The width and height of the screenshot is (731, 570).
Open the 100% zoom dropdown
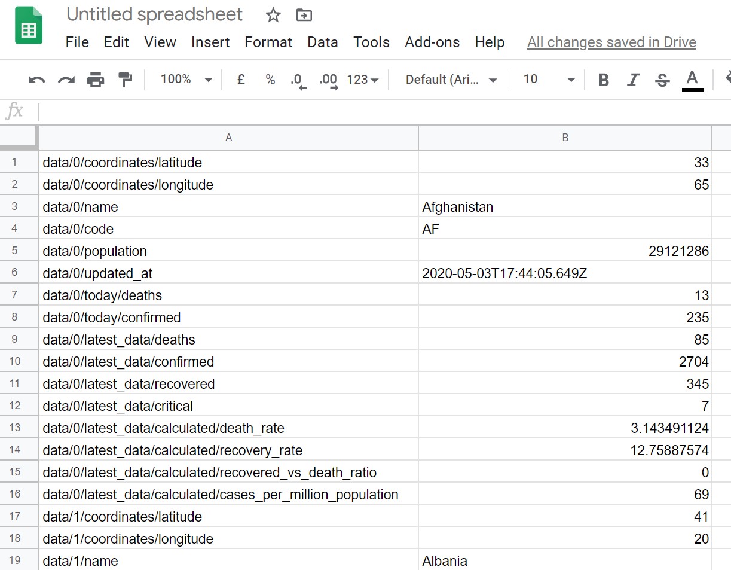pyautogui.click(x=186, y=80)
